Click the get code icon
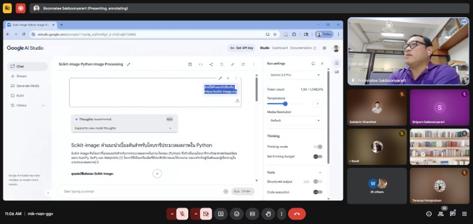The image size is (473, 224). click(x=200, y=64)
